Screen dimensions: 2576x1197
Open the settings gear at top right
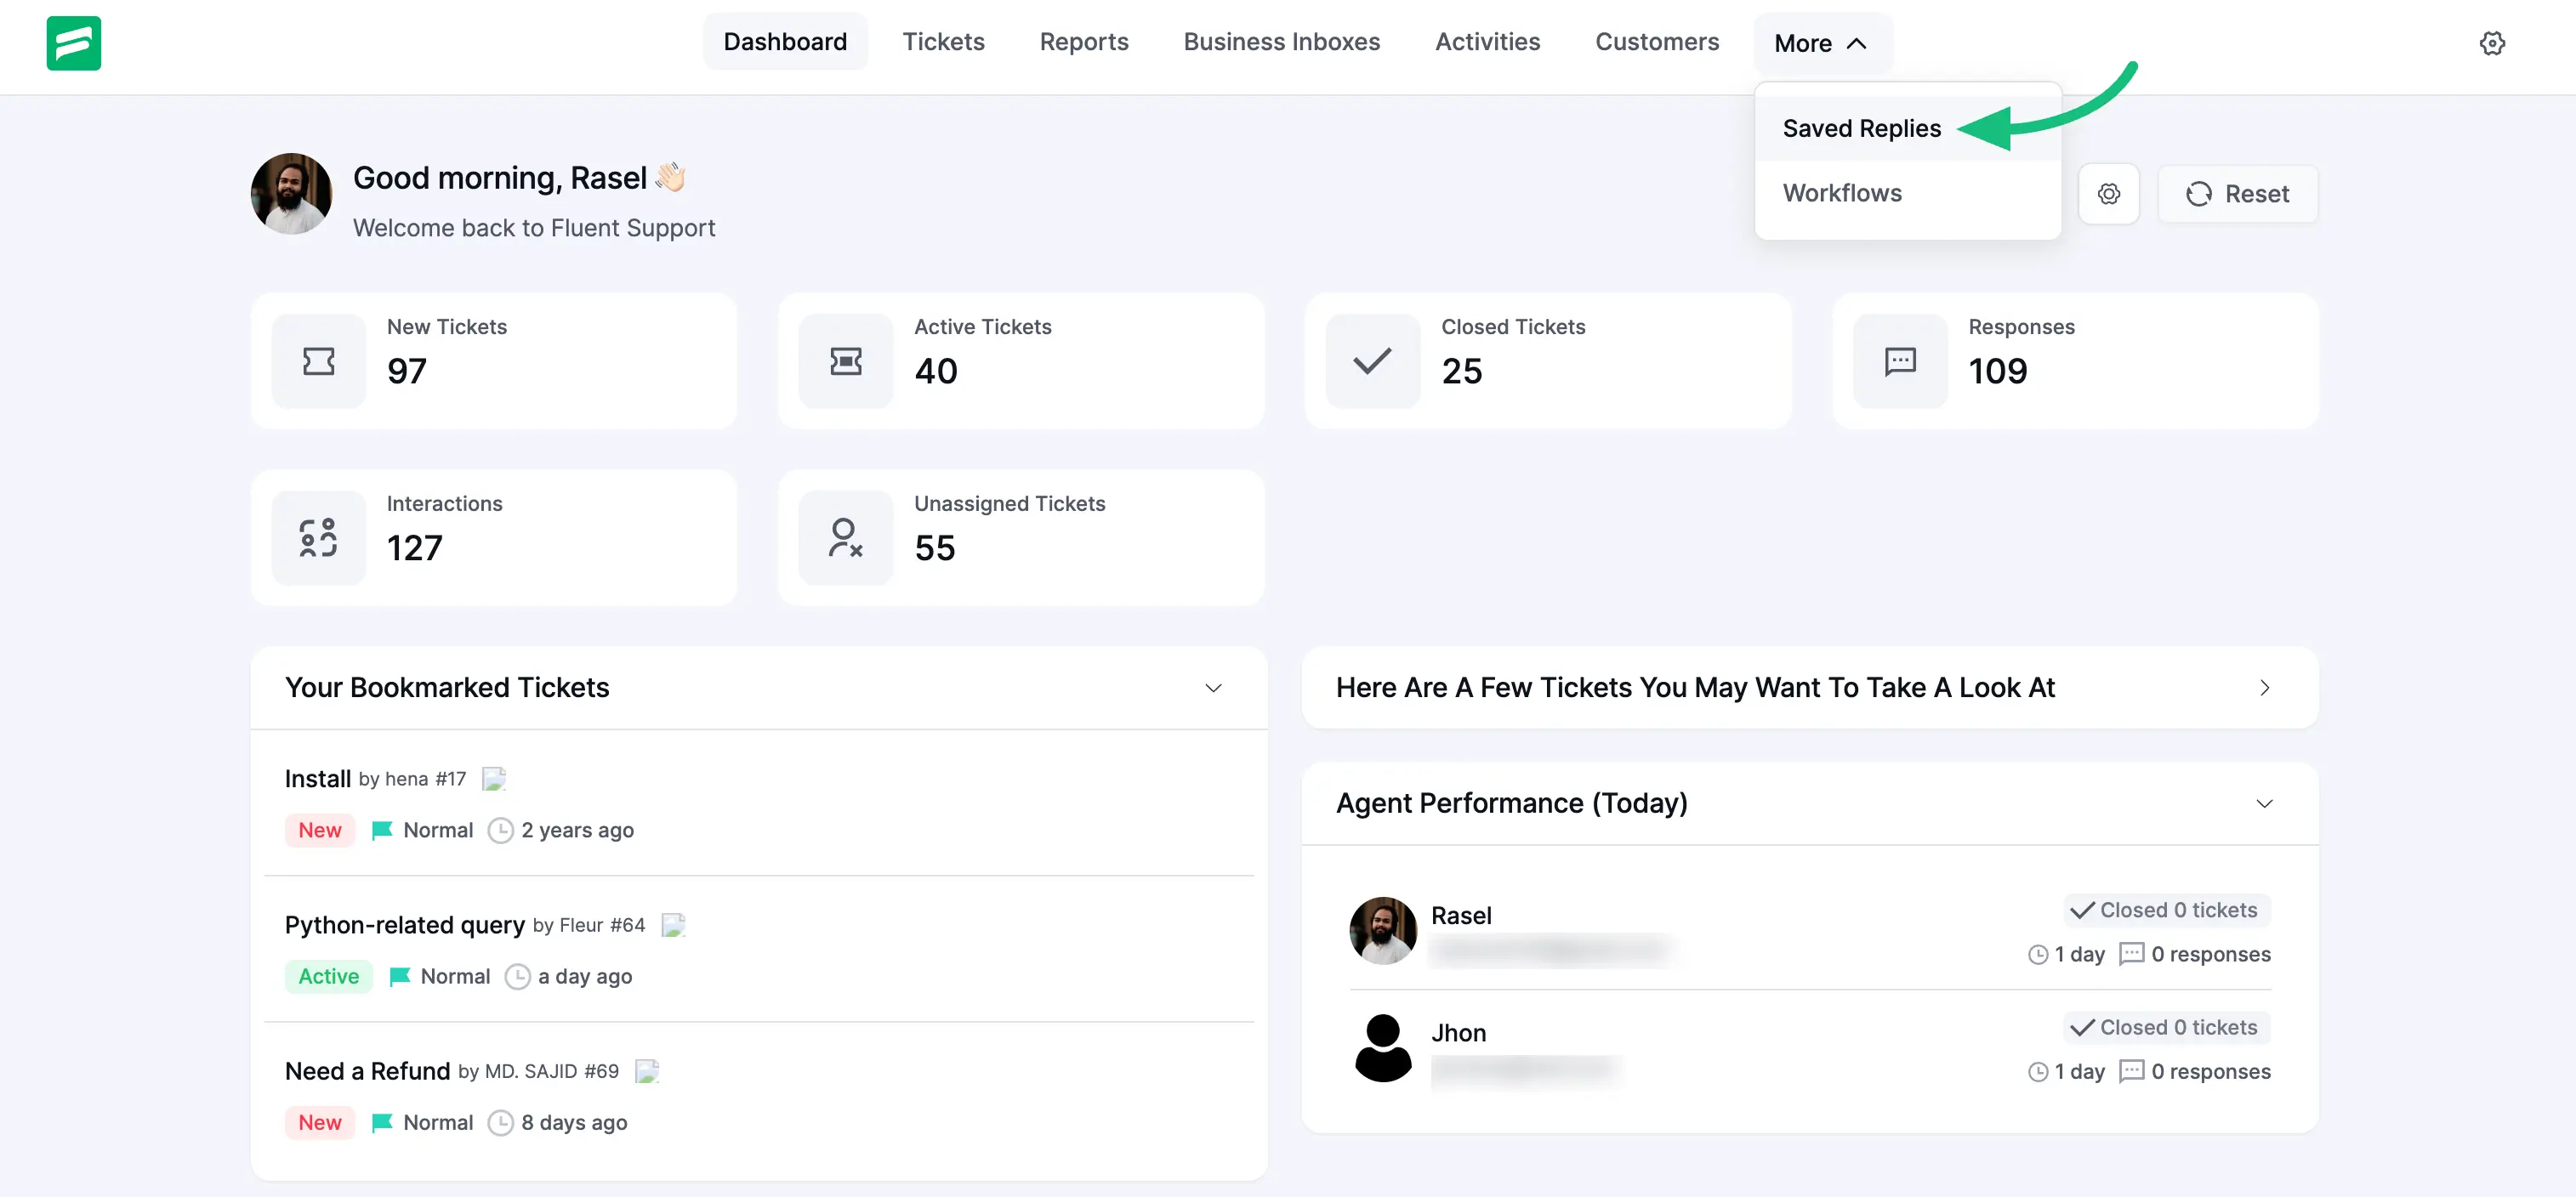point(2492,43)
